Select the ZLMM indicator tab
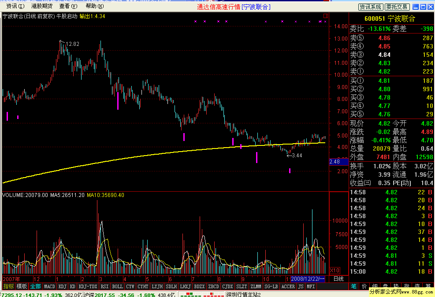The height and width of the screenshot is (297, 435). [256, 286]
